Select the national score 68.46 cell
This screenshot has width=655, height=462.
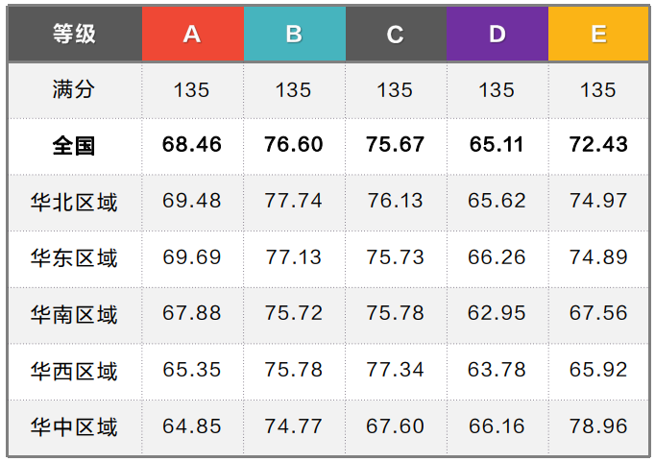pyautogui.click(x=192, y=145)
